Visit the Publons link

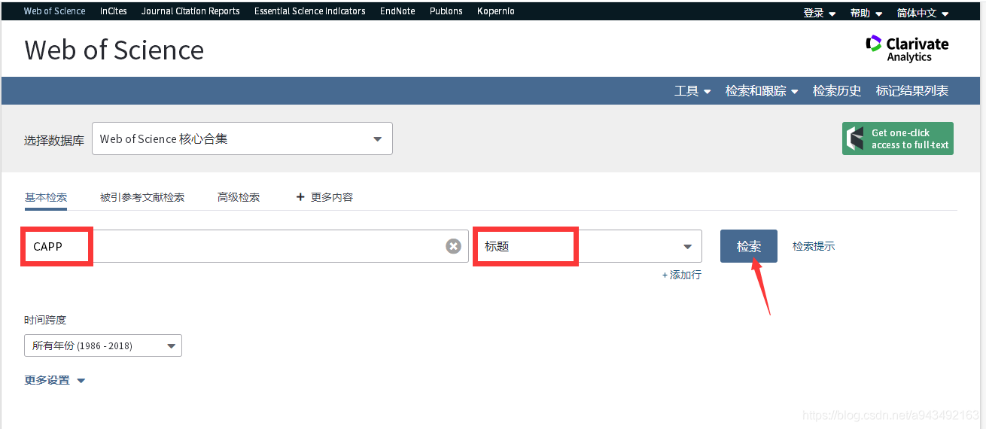click(446, 11)
